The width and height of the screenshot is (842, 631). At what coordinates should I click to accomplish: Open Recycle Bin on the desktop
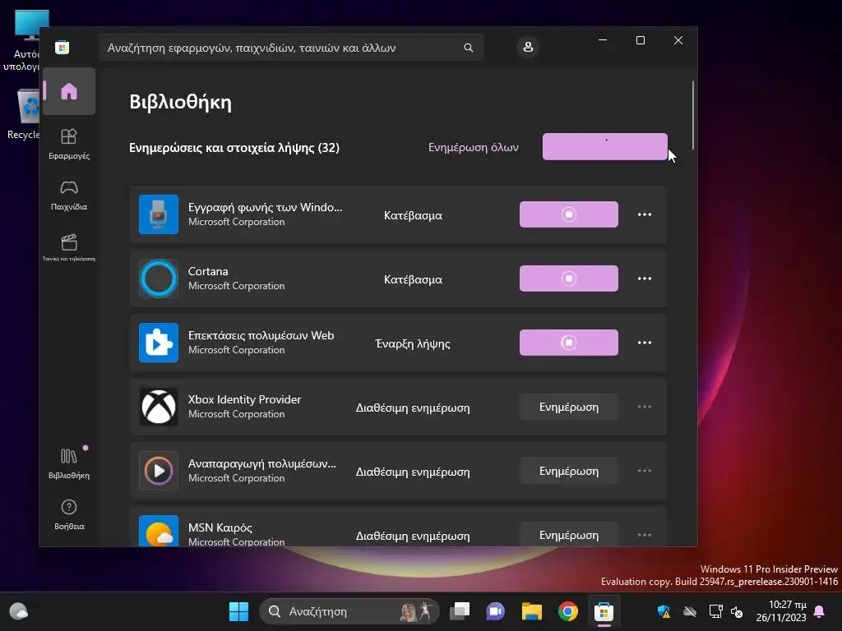(24, 114)
